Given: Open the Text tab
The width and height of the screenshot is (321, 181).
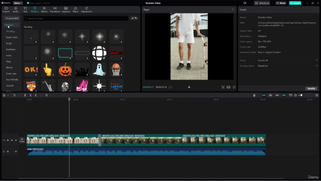Looking at the screenshot, I should [x=25, y=10].
